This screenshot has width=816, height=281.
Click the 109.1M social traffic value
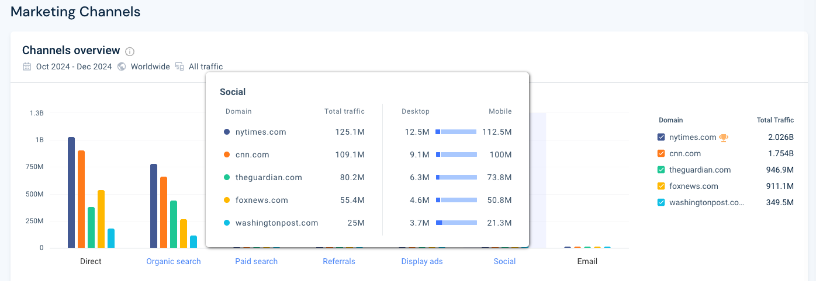click(x=350, y=155)
